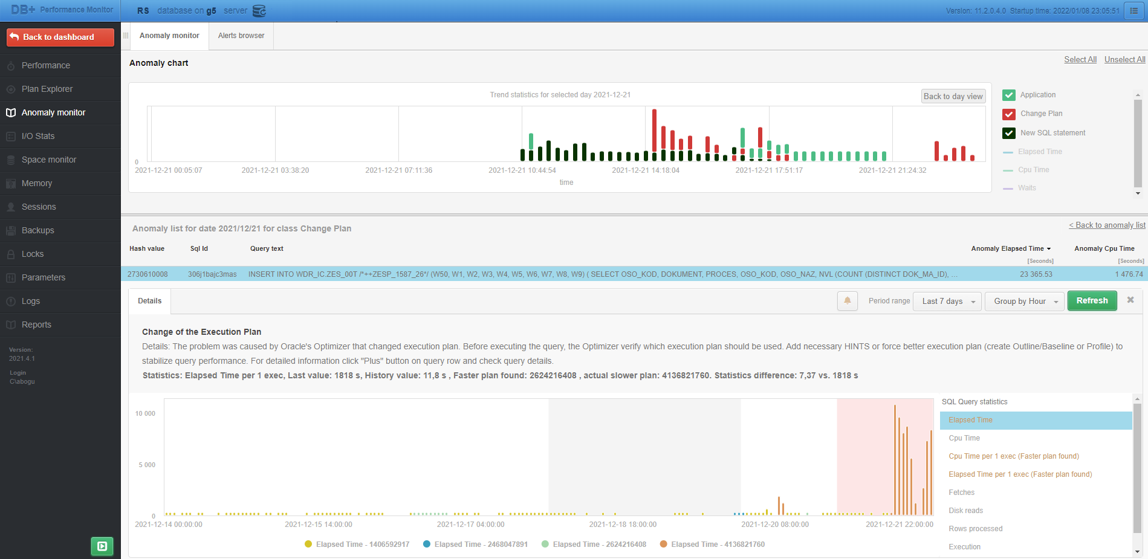Screen dimensions: 1148x559
Task: Switch to the Alerts browser tab
Action: pos(240,36)
